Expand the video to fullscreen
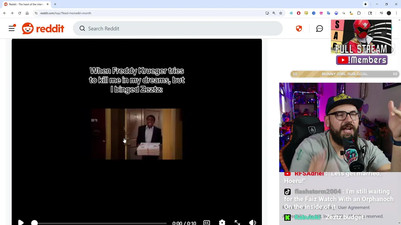The image size is (401, 225). tap(237, 222)
